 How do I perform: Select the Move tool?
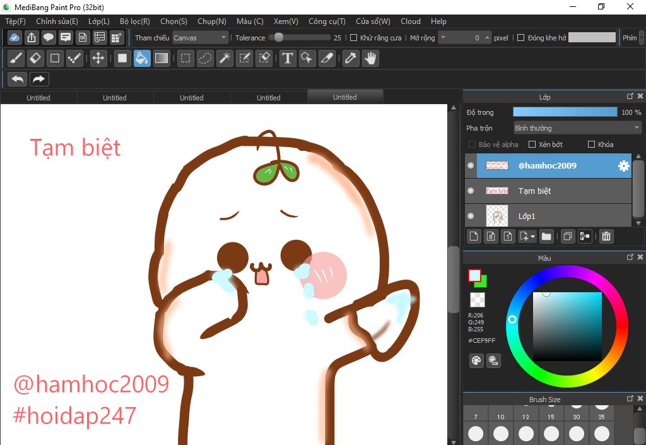coord(98,58)
